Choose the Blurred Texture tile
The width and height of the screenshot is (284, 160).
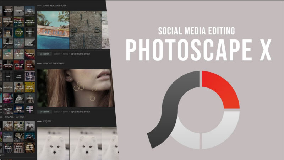(30, 109)
